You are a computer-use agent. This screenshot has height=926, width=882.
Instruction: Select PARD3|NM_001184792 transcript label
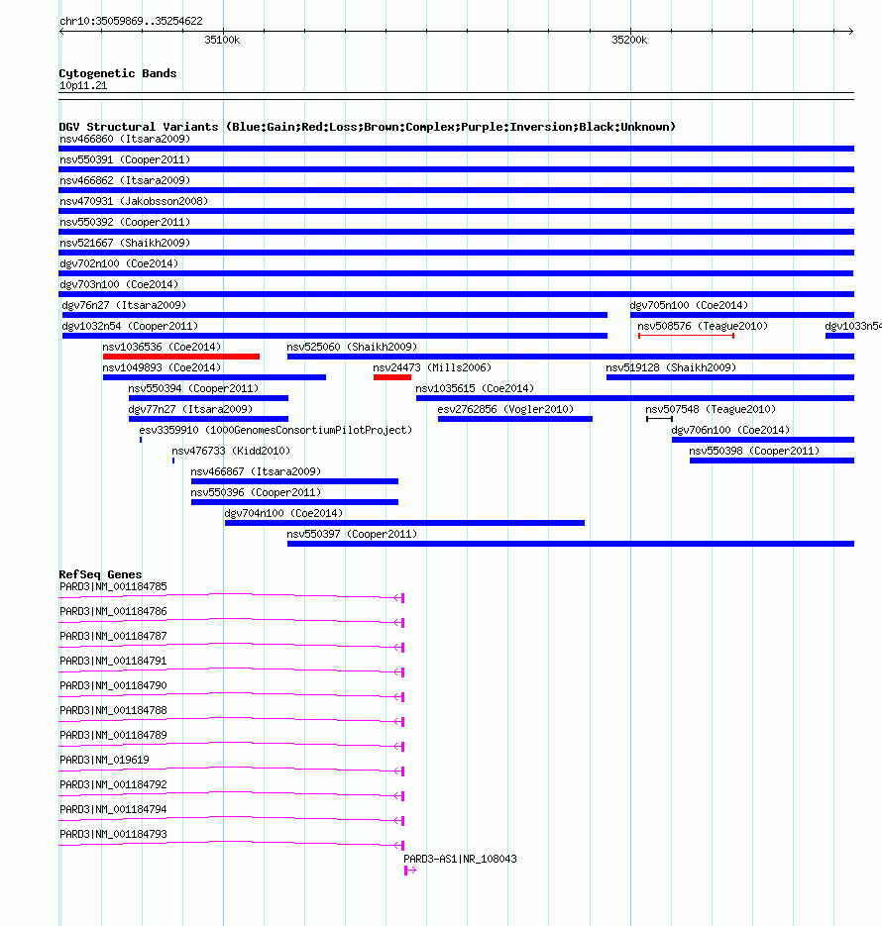[113, 784]
